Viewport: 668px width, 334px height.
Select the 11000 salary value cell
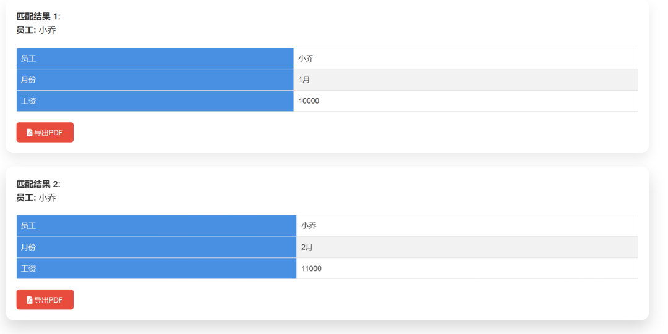(x=467, y=269)
